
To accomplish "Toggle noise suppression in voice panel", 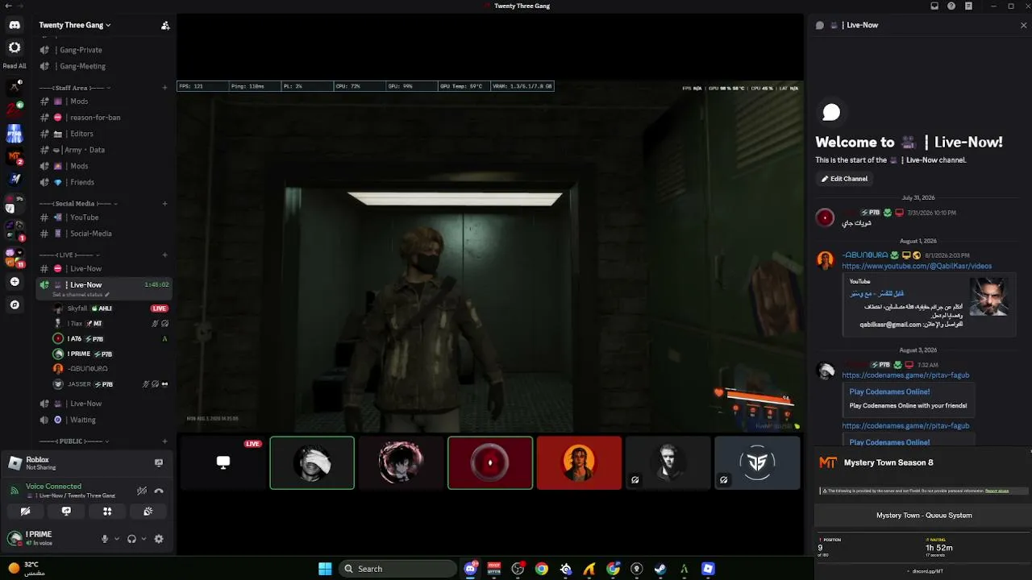I will [x=142, y=490].
